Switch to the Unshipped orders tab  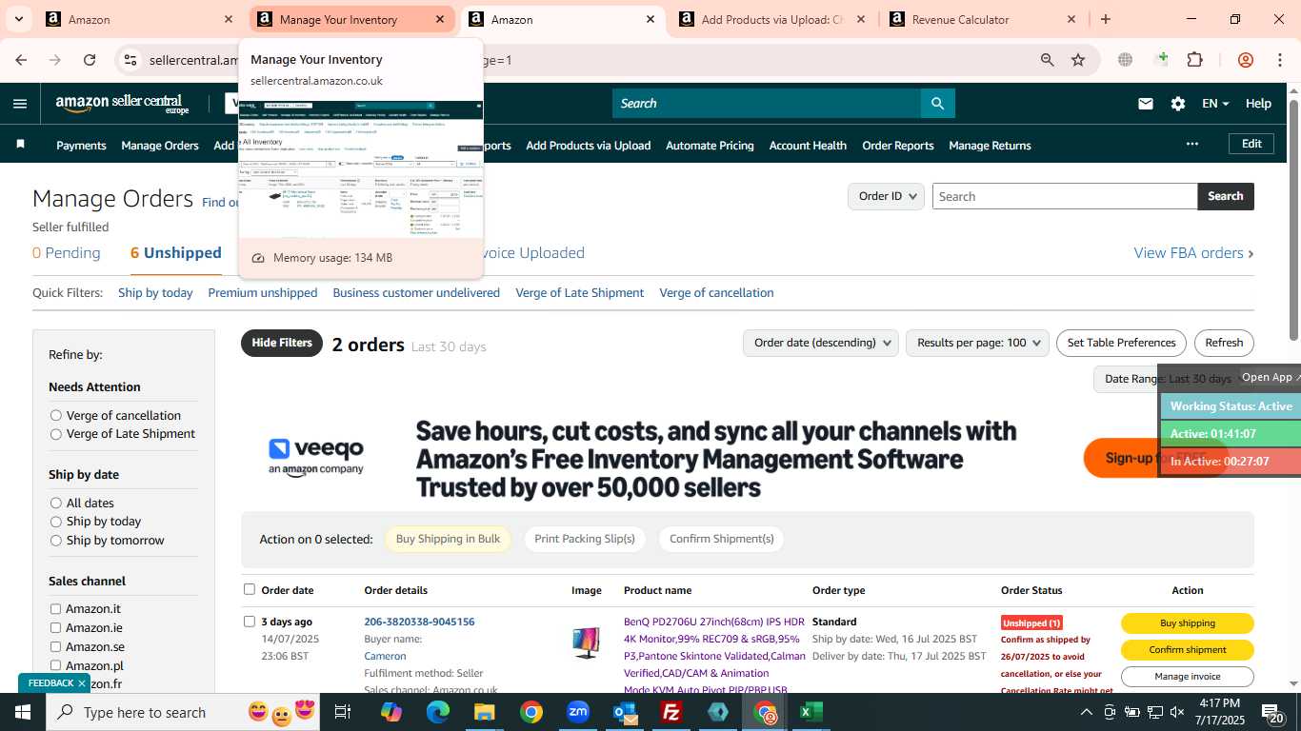[176, 253]
